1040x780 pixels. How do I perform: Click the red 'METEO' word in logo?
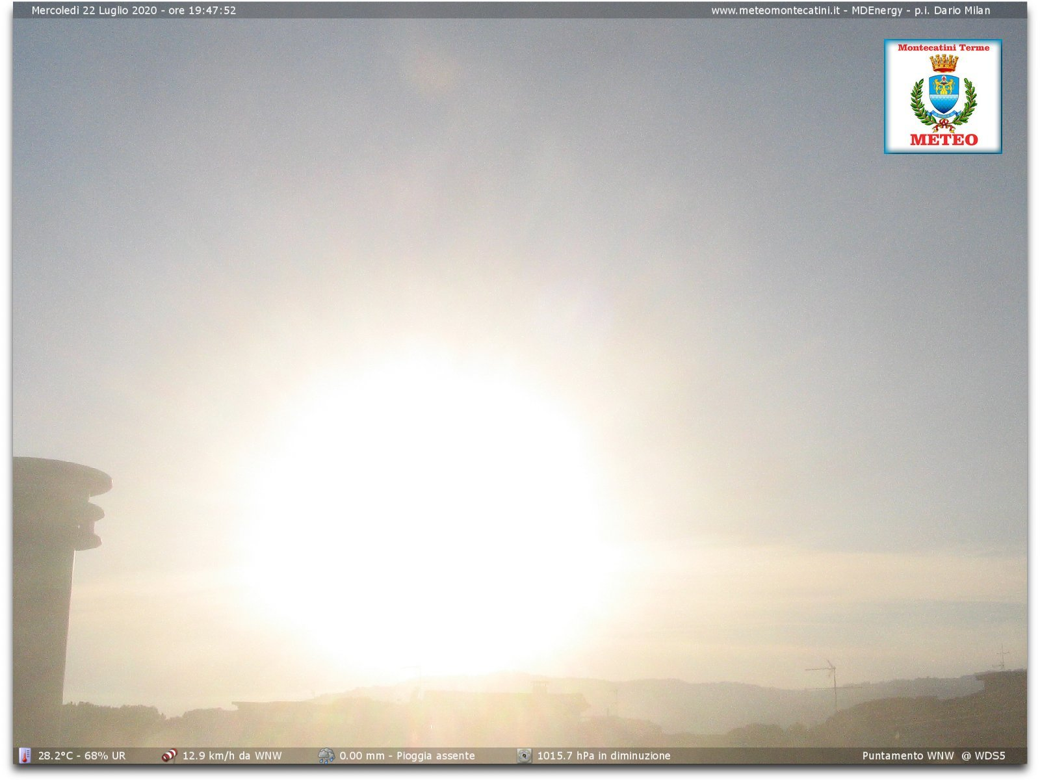pos(944,139)
